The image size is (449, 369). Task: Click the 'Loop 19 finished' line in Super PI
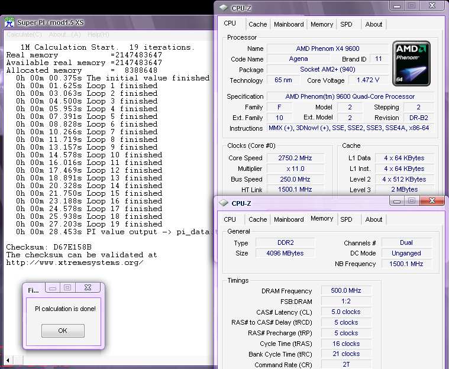[x=89, y=224]
